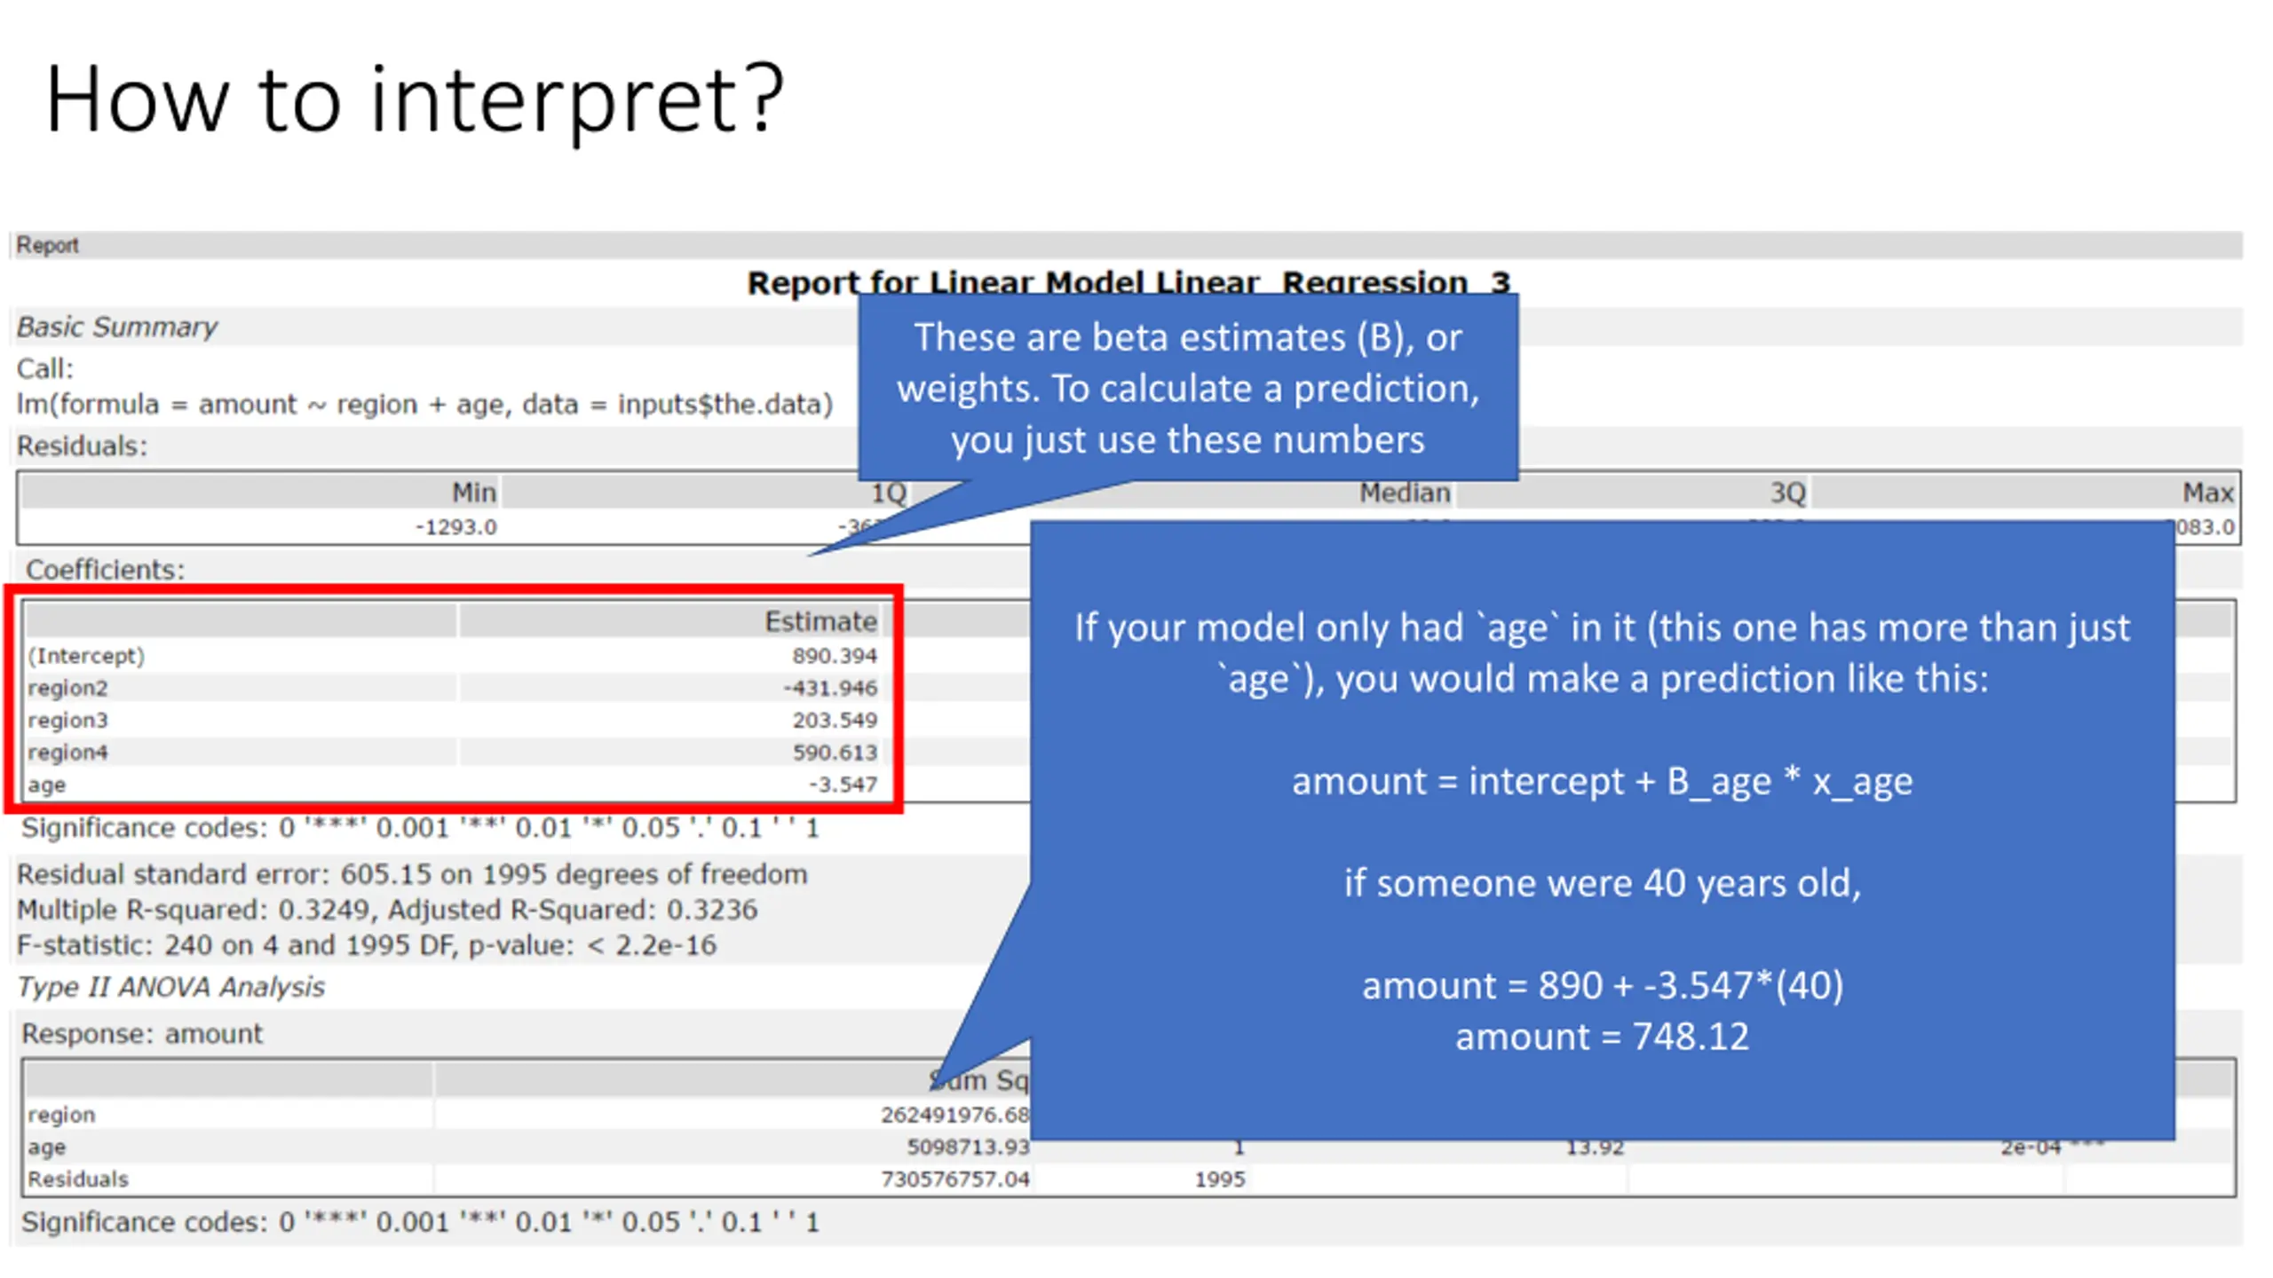
Task: Click the region4 coefficient row label
Action: click(x=67, y=753)
